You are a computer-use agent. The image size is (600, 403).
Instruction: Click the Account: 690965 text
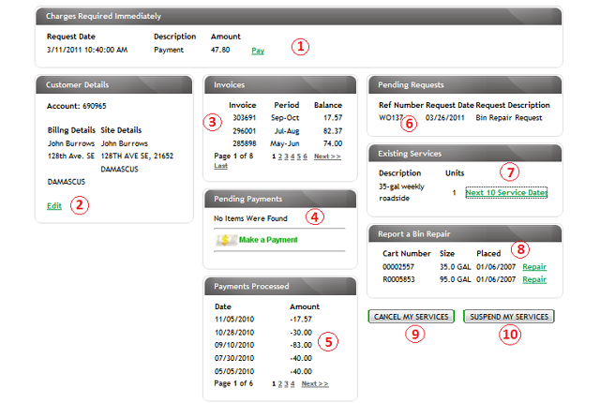[x=77, y=106]
